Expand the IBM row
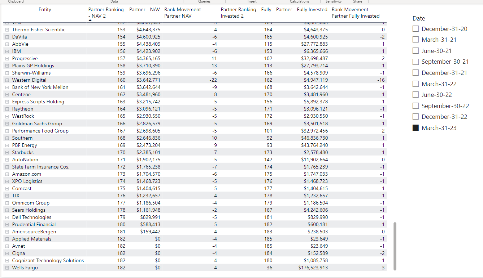Screen dimensions: 483x278 tap(7, 51)
